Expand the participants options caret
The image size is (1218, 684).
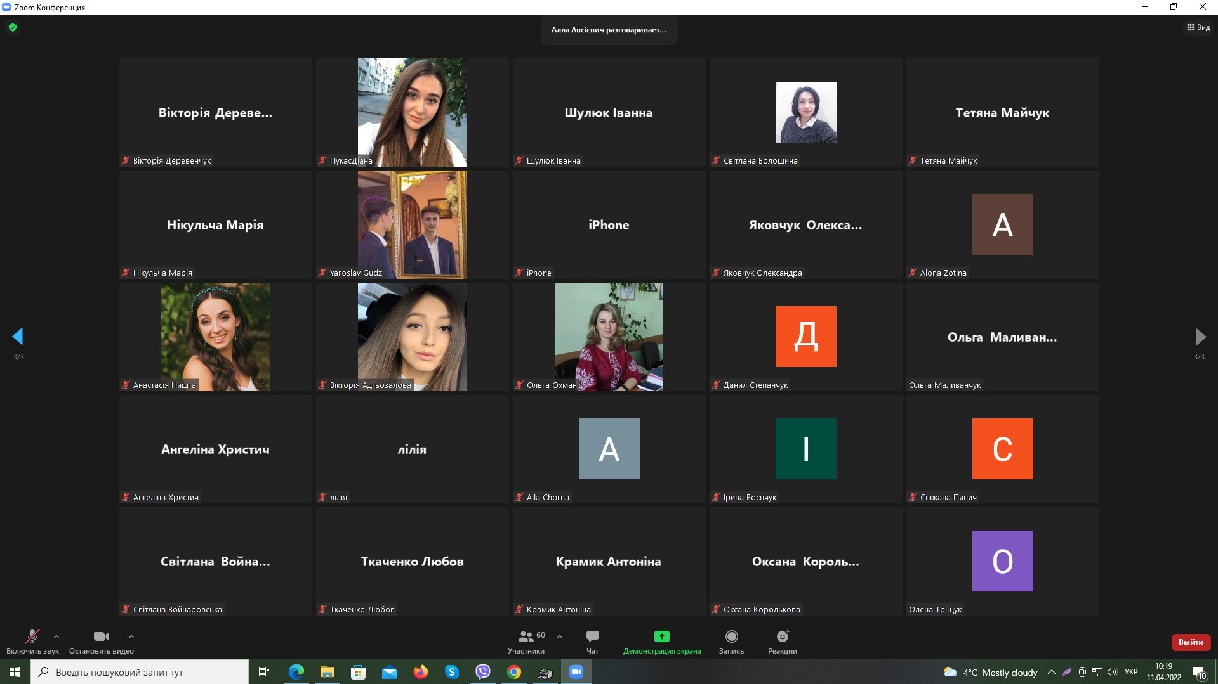560,636
